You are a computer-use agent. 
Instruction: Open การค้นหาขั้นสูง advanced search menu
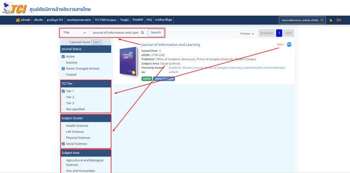coord(163,20)
